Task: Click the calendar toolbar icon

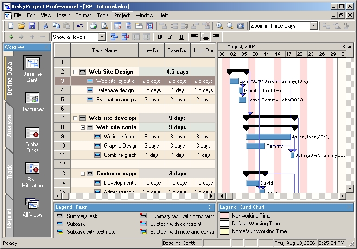Action: [118, 25]
